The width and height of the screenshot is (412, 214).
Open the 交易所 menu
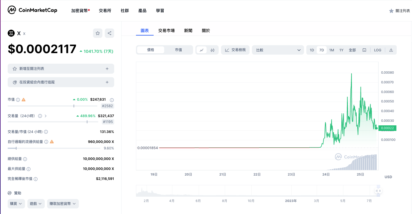105,11
